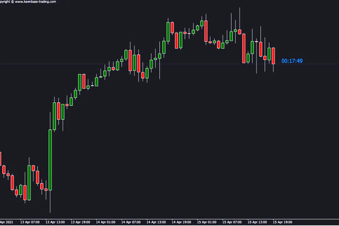Select the 13 Apr 13:00 time label
The image size is (339, 226).
55,222
